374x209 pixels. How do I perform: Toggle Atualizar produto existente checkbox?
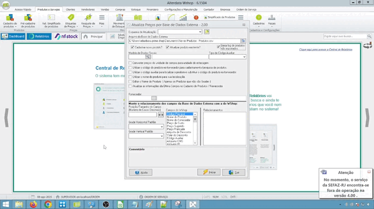(168, 47)
